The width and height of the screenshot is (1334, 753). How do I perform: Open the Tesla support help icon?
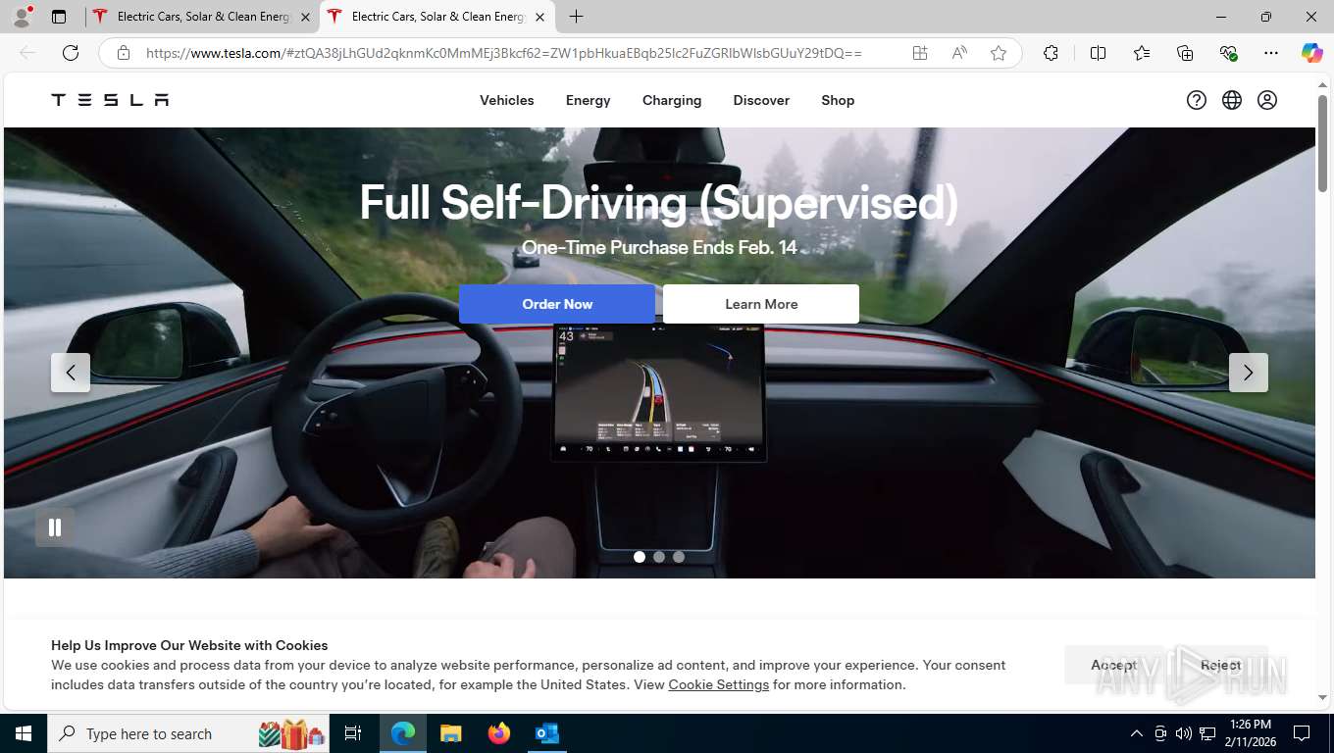click(1196, 100)
